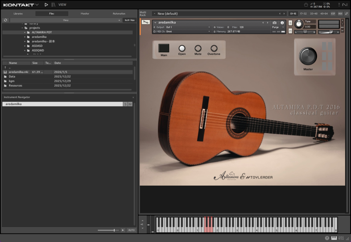Click the preview play button in browser

point(123,230)
